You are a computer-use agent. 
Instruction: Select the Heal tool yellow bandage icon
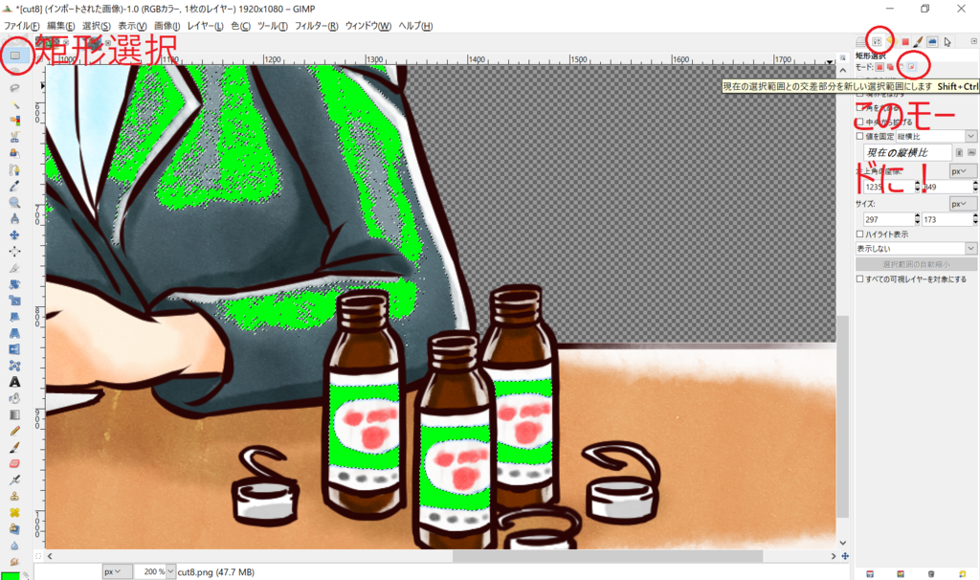coord(15,512)
